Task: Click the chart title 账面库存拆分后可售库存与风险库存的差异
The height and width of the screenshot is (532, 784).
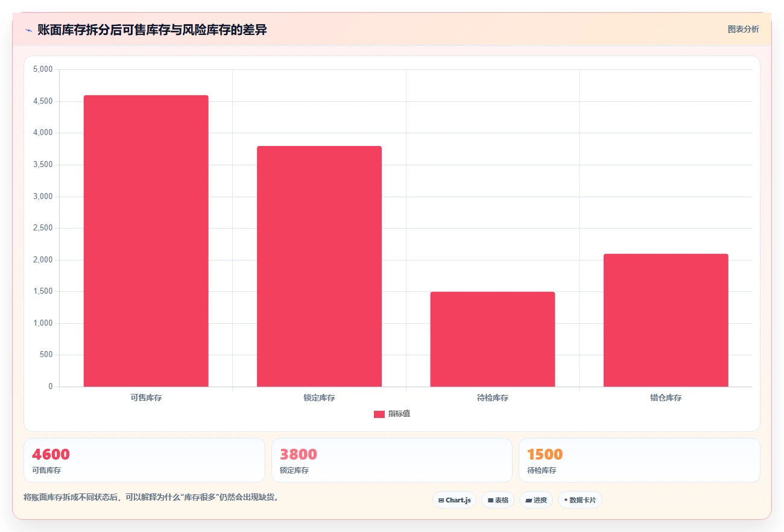Action: click(152, 30)
